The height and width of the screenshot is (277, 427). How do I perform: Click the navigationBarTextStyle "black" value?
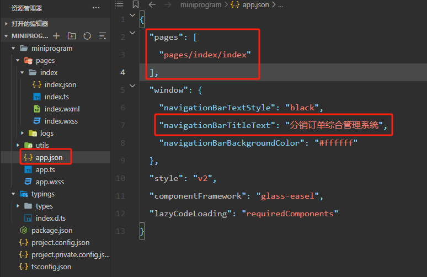302,108
